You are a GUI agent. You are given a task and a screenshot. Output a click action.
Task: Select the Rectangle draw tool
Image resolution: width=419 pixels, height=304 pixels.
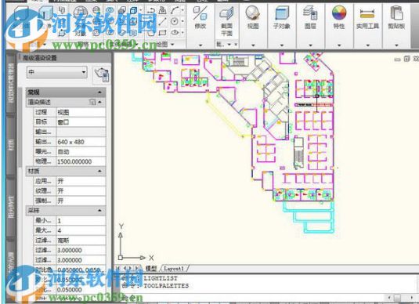click(162, 33)
